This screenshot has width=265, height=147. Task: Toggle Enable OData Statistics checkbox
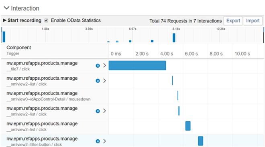(x=46, y=20)
